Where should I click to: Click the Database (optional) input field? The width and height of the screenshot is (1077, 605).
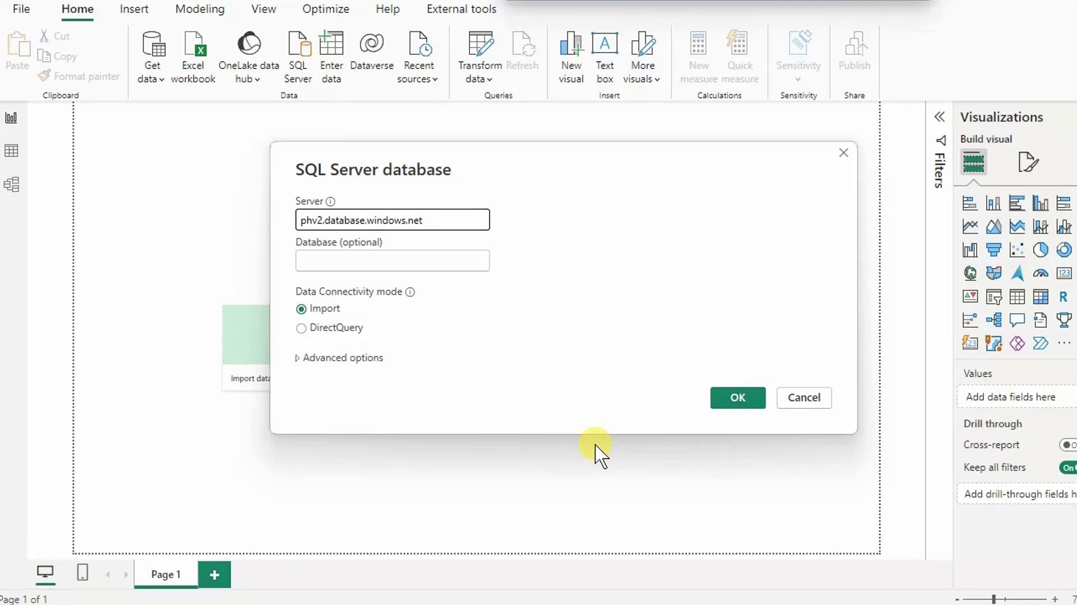coord(392,261)
